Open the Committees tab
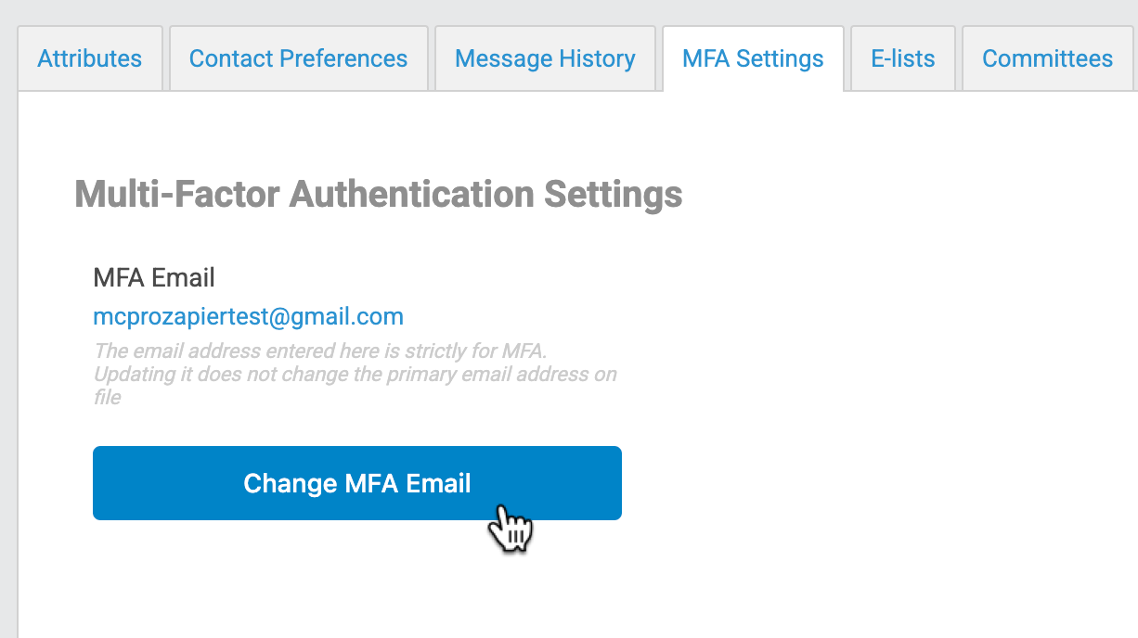The image size is (1138, 638). tap(1047, 59)
